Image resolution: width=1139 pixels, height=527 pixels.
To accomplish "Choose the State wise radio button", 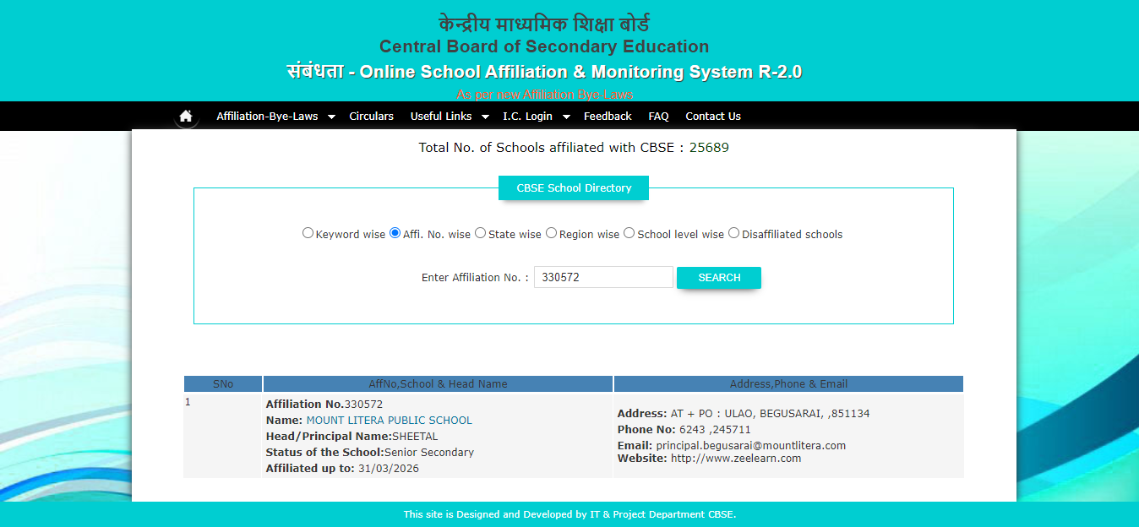I will pos(480,233).
